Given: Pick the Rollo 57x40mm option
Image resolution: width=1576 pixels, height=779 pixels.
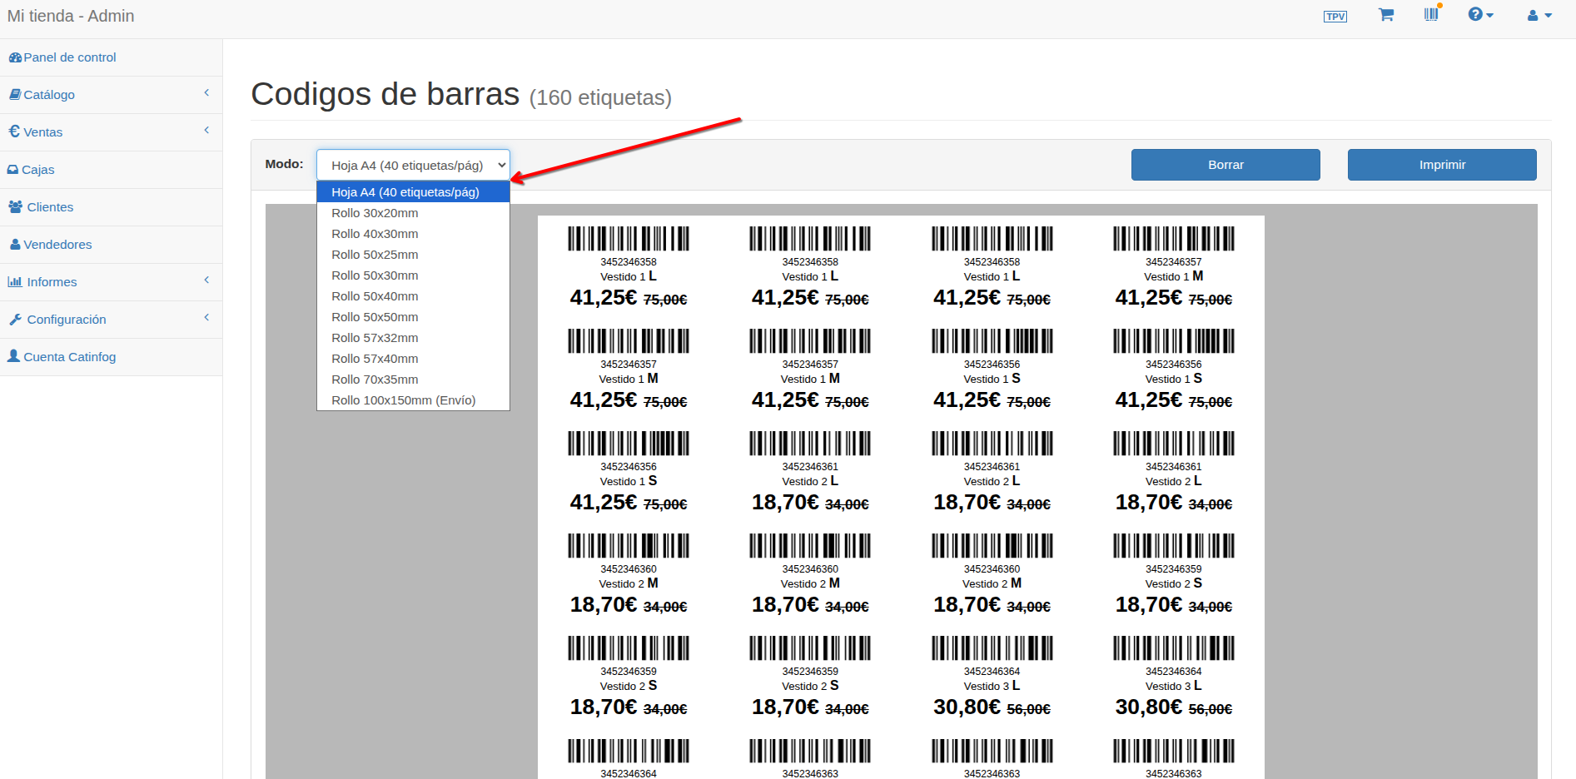Looking at the screenshot, I should coord(375,359).
